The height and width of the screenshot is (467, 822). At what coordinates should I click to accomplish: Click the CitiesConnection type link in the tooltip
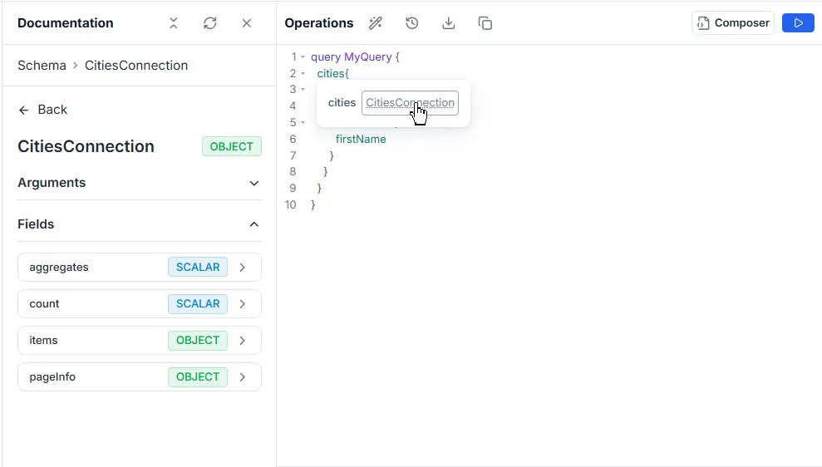410,103
